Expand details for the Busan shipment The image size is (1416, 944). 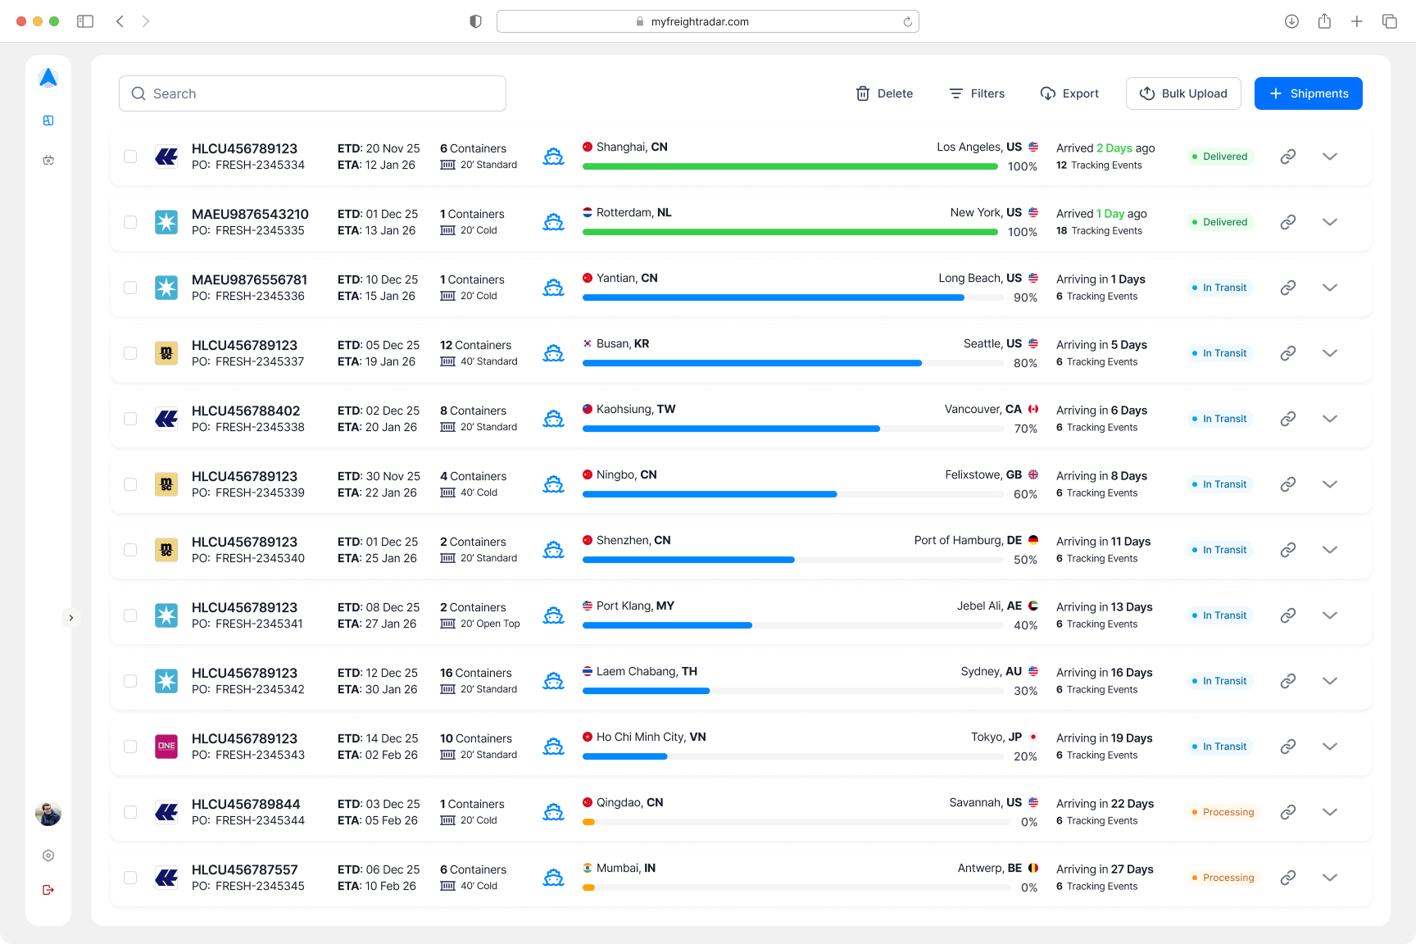click(1330, 353)
